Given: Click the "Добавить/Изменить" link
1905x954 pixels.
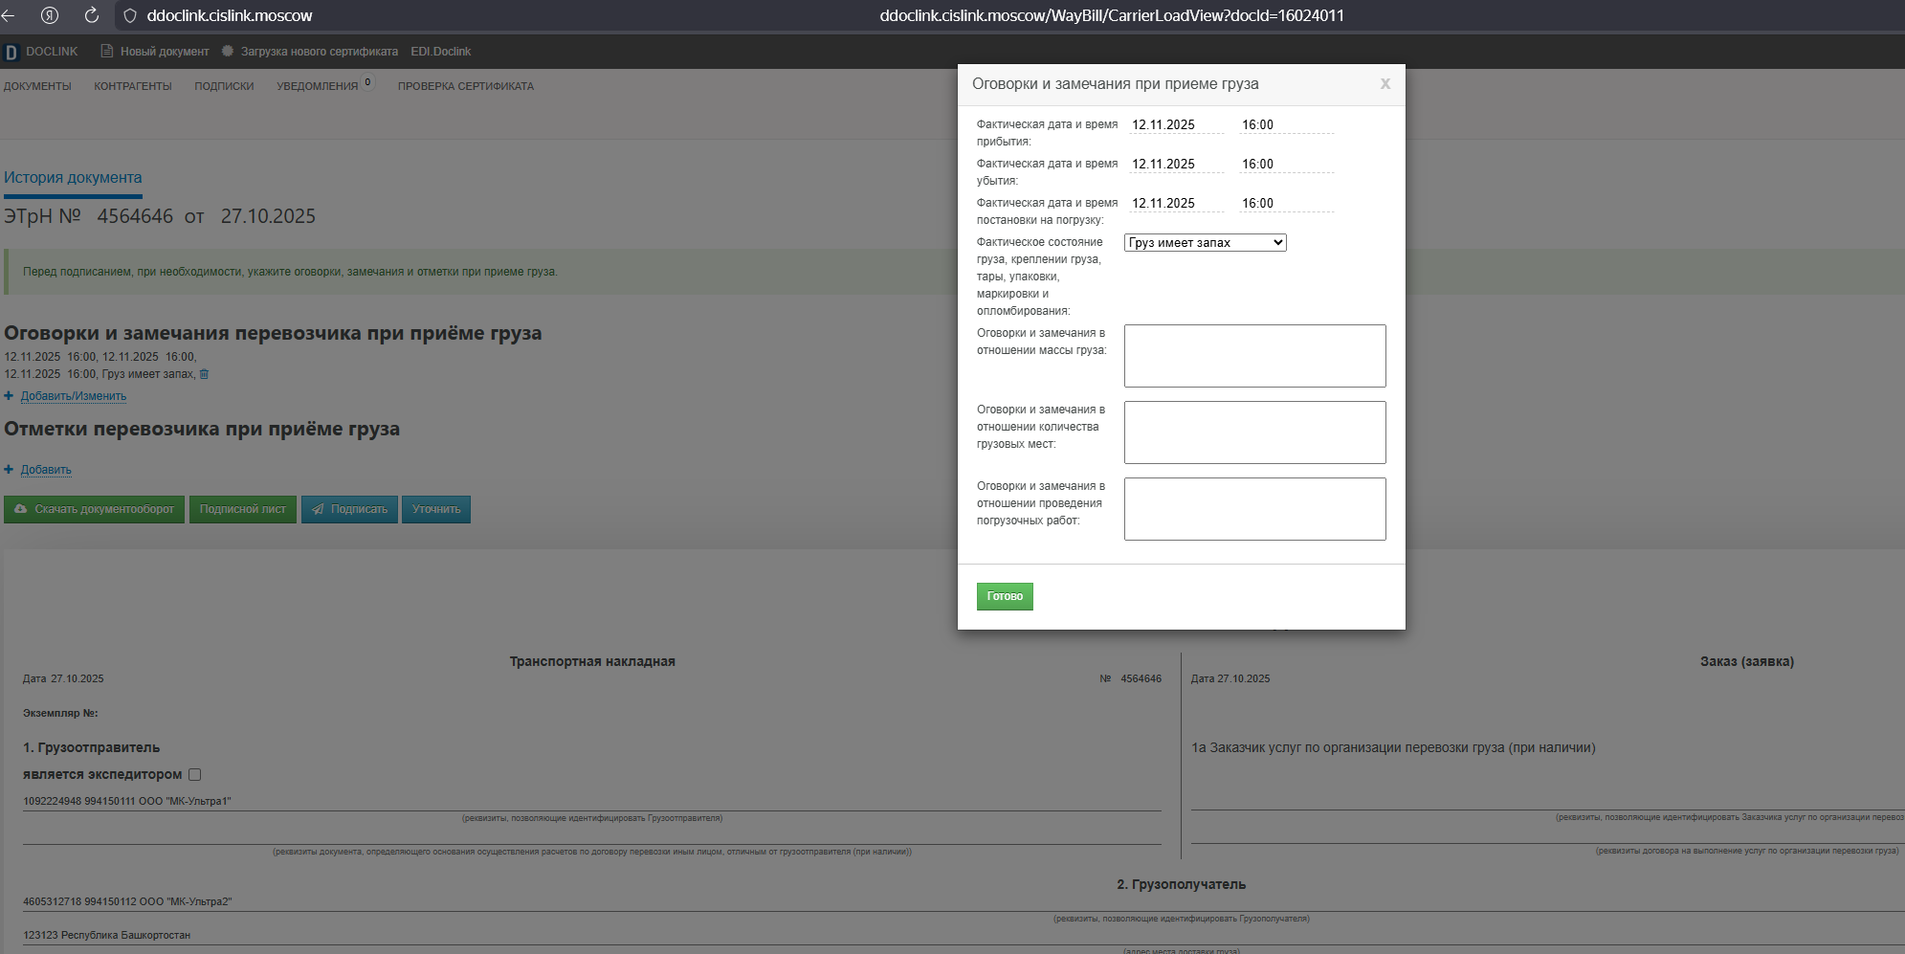Looking at the screenshot, I should pyautogui.click(x=74, y=396).
